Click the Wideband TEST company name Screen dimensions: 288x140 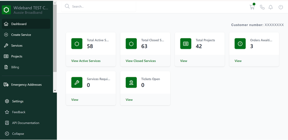point(31,8)
